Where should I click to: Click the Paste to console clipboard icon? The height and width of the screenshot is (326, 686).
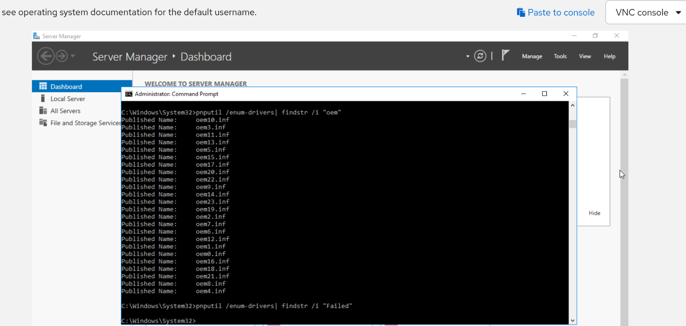click(521, 12)
